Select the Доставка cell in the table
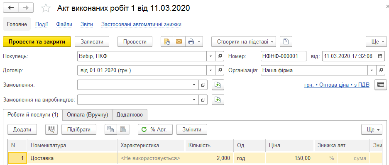The width and height of the screenshot is (389, 165). pos(72,158)
